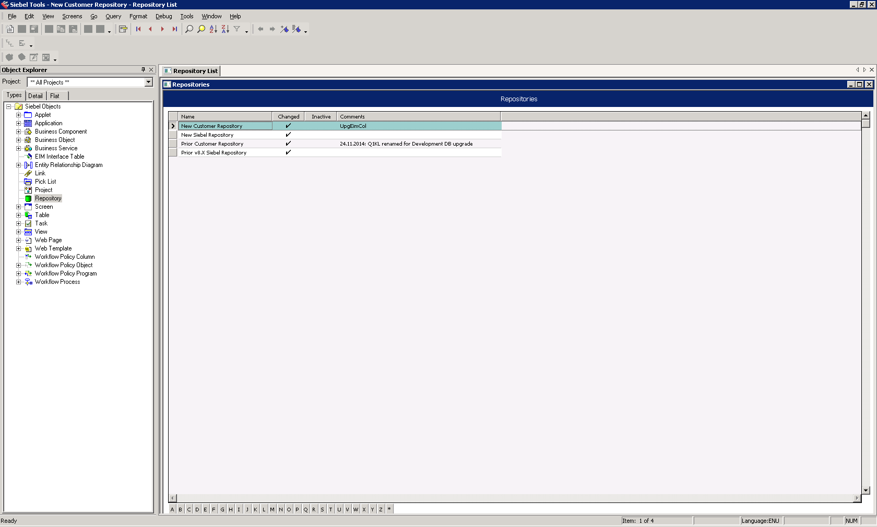Click the grid layout icon on the third toolbar row
The height and width of the screenshot is (527, 877).
pyautogui.click(x=46, y=57)
